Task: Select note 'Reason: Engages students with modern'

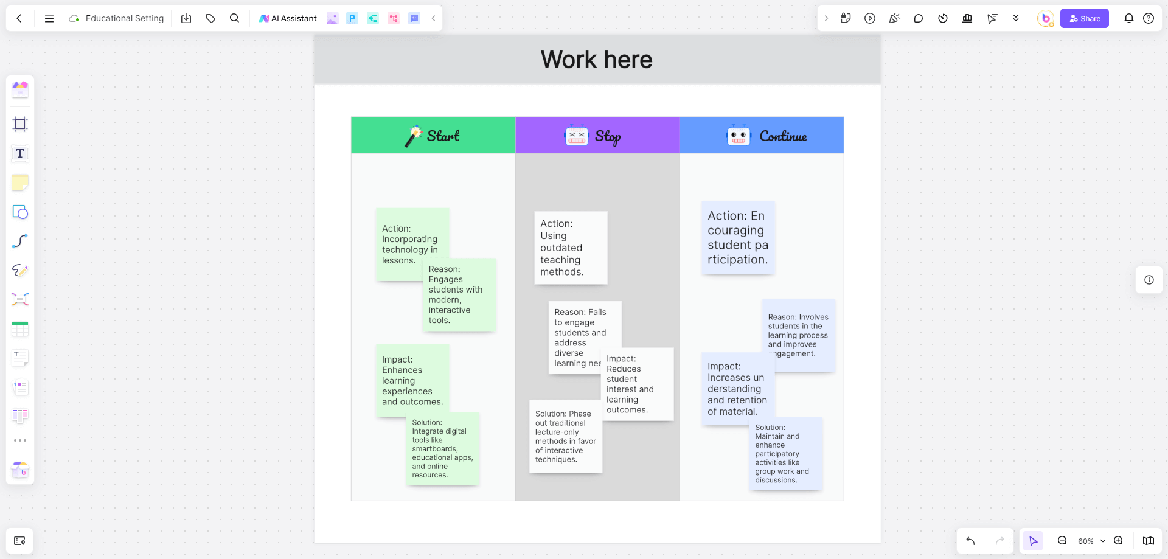Action: pos(459,294)
